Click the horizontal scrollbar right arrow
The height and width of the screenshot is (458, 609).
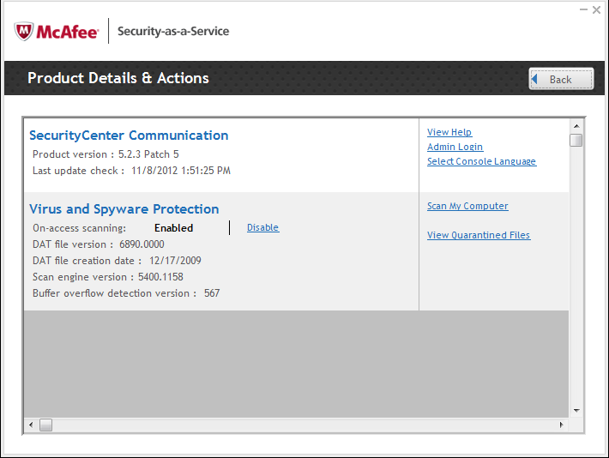[x=562, y=425]
